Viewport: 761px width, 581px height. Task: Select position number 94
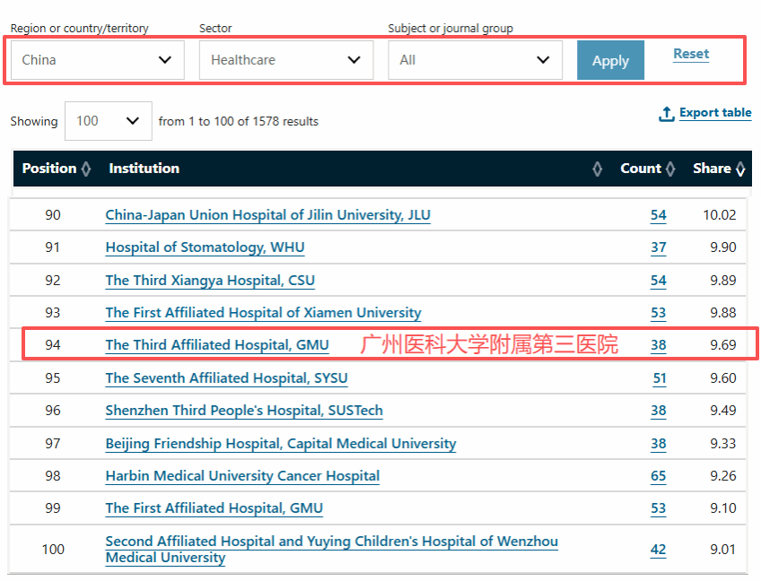pos(53,345)
